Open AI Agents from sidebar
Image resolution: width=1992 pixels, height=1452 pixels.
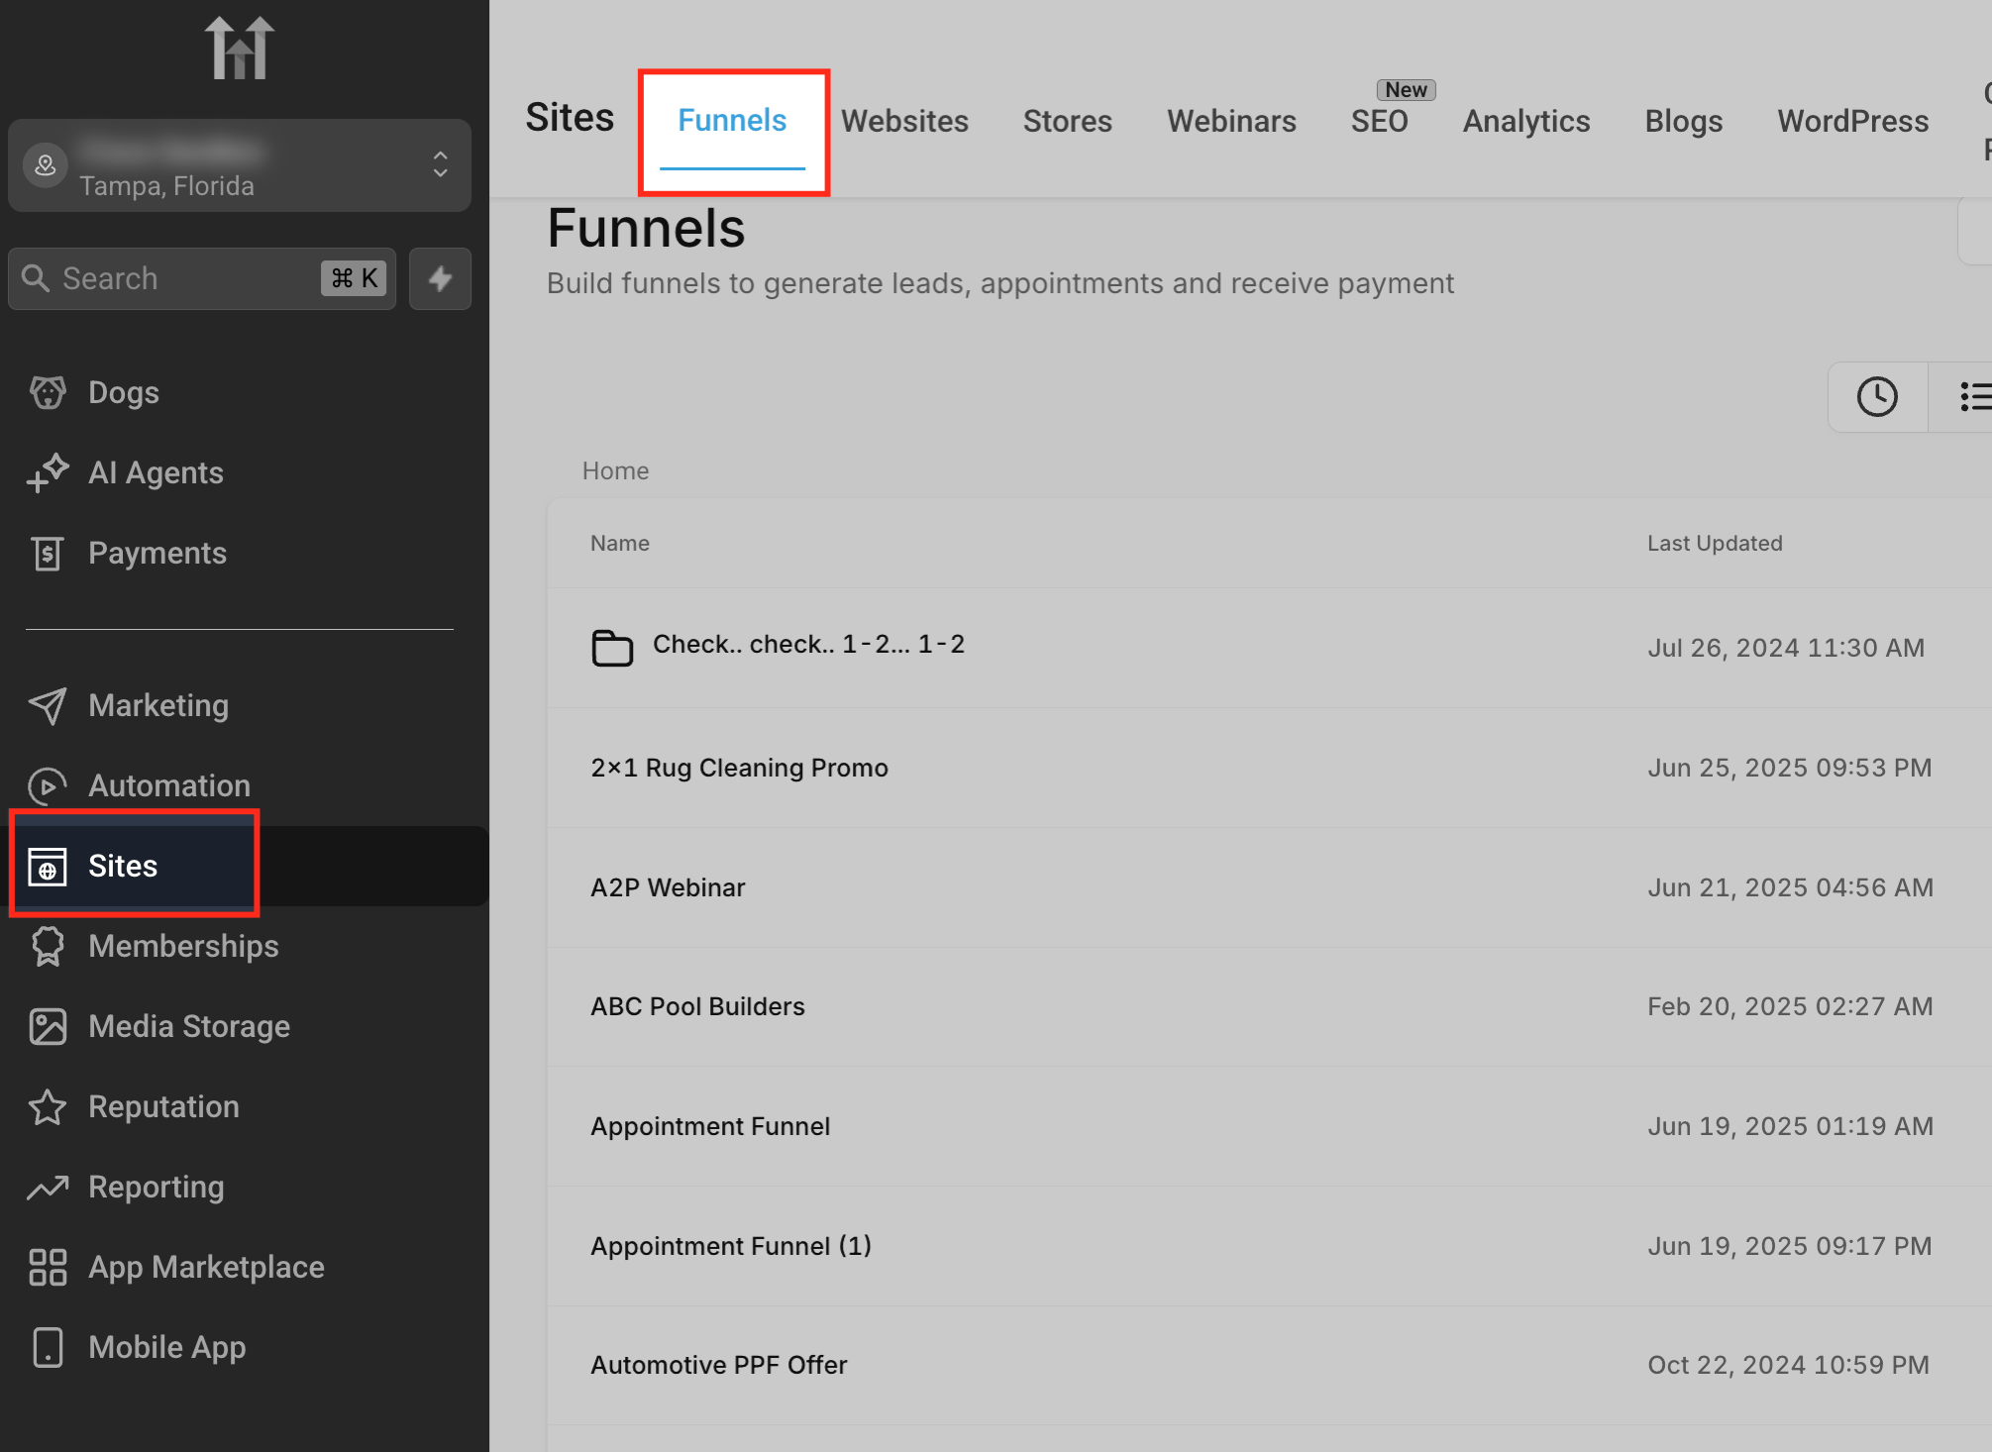point(155,473)
